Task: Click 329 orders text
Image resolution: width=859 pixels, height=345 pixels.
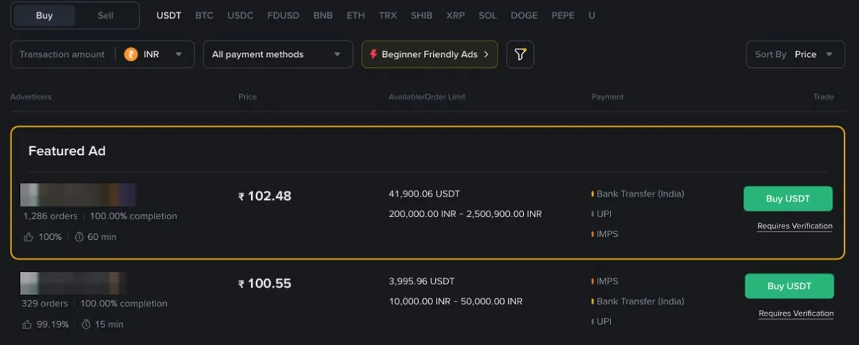Action: pyautogui.click(x=44, y=304)
